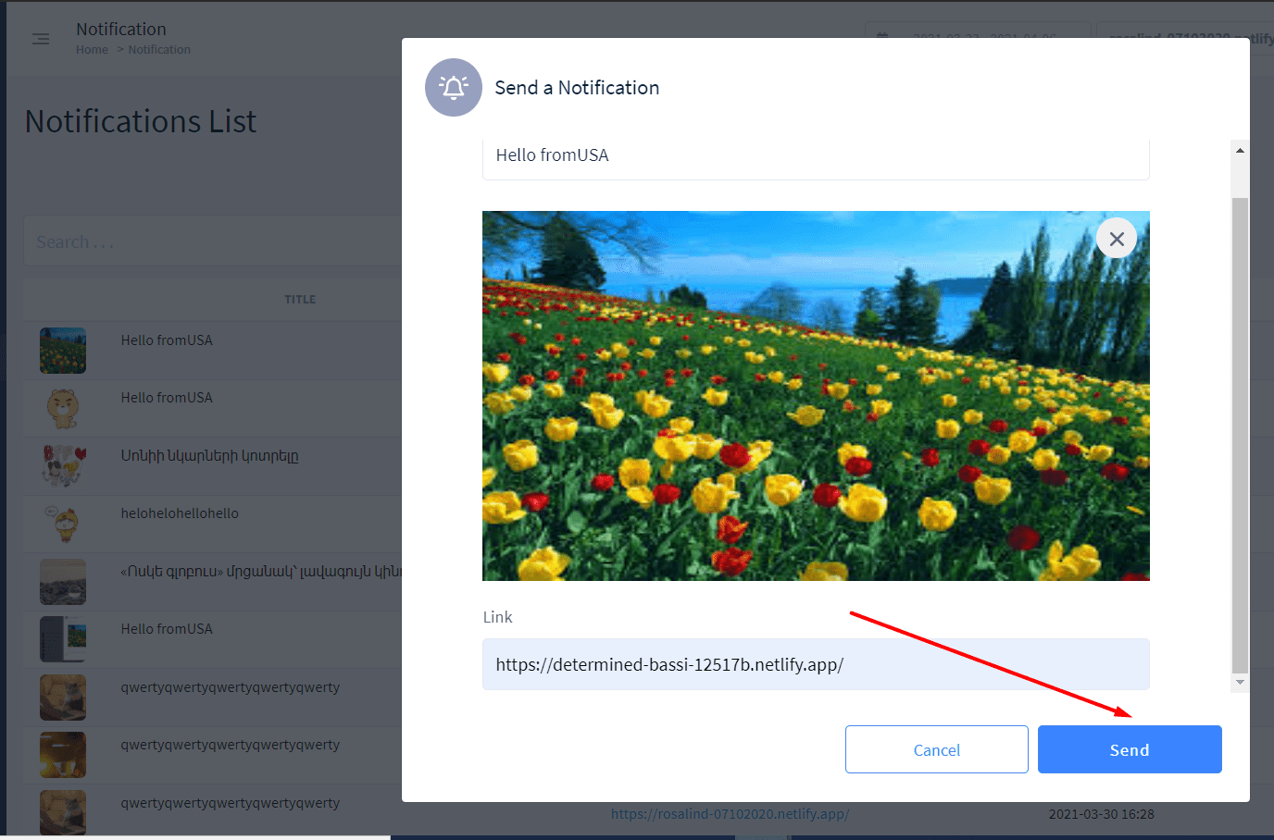Remove the tulip image with X button
The image size is (1274, 840).
[x=1117, y=239]
